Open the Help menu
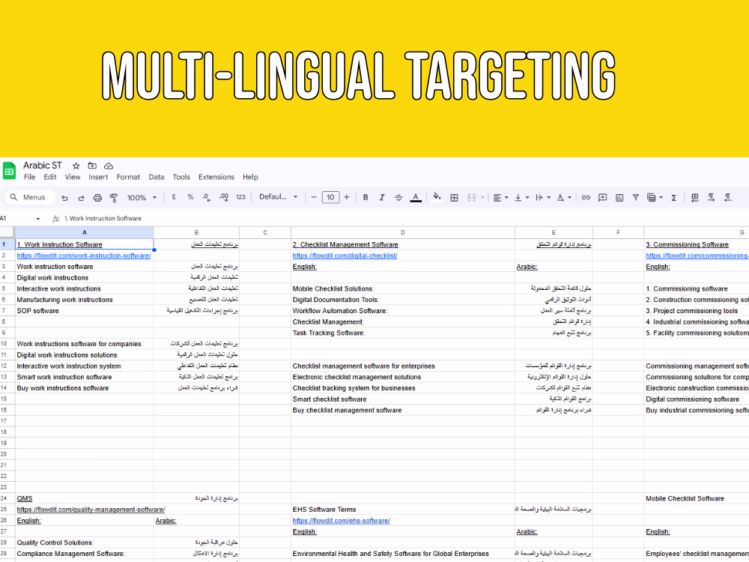Image resolution: width=749 pixels, height=562 pixels. point(250,177)
